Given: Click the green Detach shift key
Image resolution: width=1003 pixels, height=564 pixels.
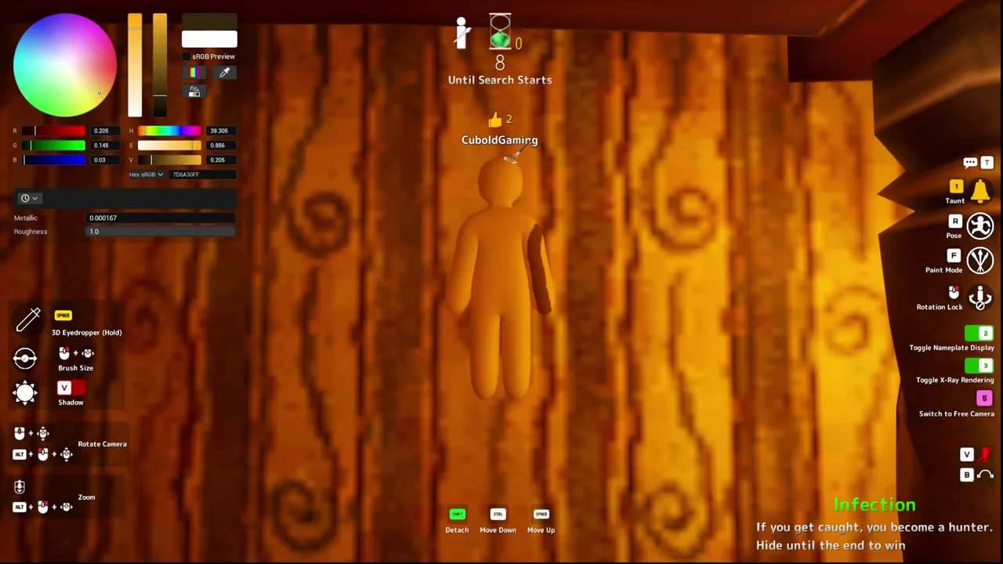Looking at the screenshot, I should coord(457,514).
